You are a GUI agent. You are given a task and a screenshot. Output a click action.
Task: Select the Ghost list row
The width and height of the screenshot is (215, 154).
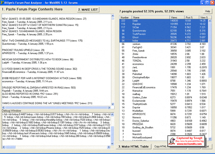(x=164, y=38)
